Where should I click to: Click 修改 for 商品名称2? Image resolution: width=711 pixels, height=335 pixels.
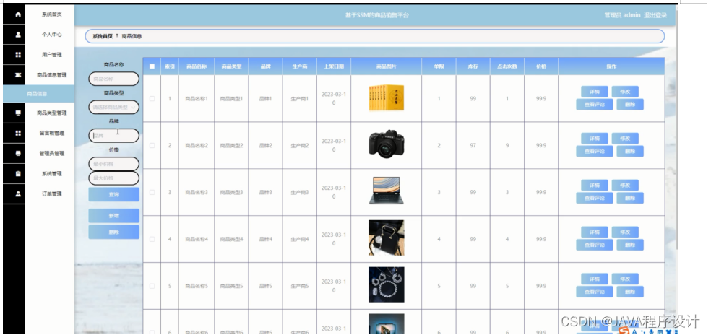625,139
